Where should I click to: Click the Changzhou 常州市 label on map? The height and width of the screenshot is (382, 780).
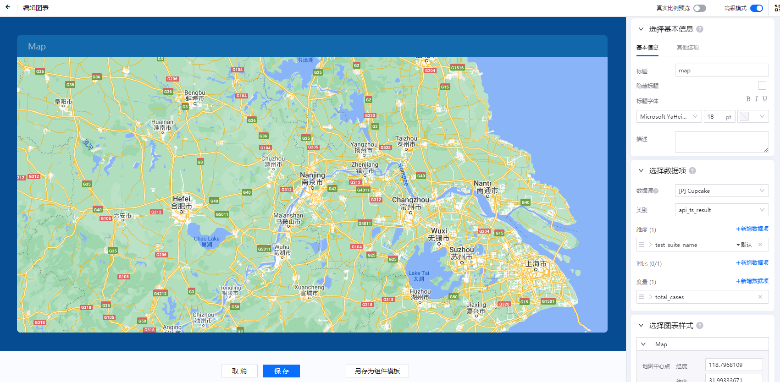point(410,203)
